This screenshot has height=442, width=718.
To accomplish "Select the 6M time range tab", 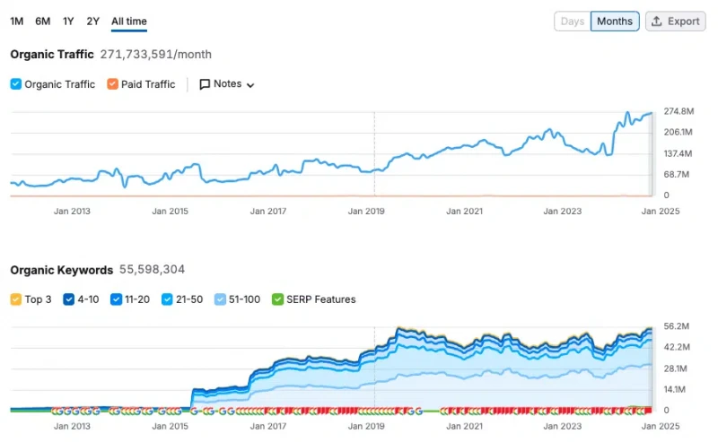I will coord(42,22).
